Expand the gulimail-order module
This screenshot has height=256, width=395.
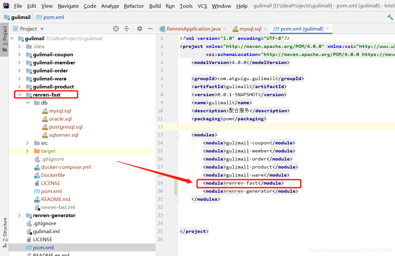(x=19, y=71)
